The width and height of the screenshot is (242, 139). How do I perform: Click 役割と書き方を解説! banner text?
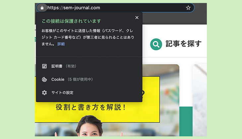click(x=91, y=107)
